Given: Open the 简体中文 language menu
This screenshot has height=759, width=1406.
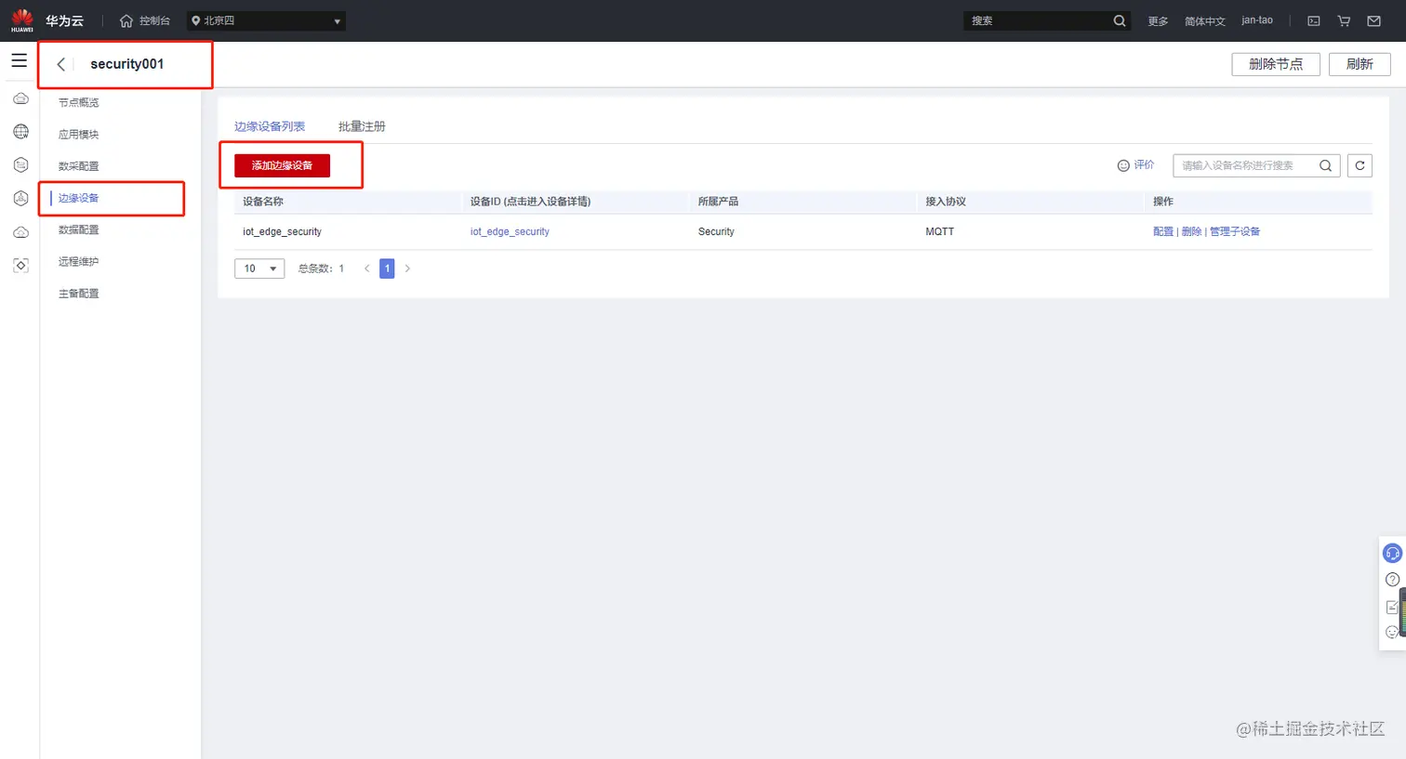Looking at the screenshot, I should pyautogui.click(x=1205, y=21).
